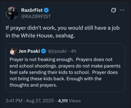
Task: Click the RazörFist display name
Action: 32,10
